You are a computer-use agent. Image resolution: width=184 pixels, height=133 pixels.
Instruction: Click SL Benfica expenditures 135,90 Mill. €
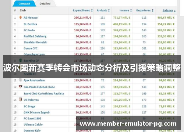82,24
